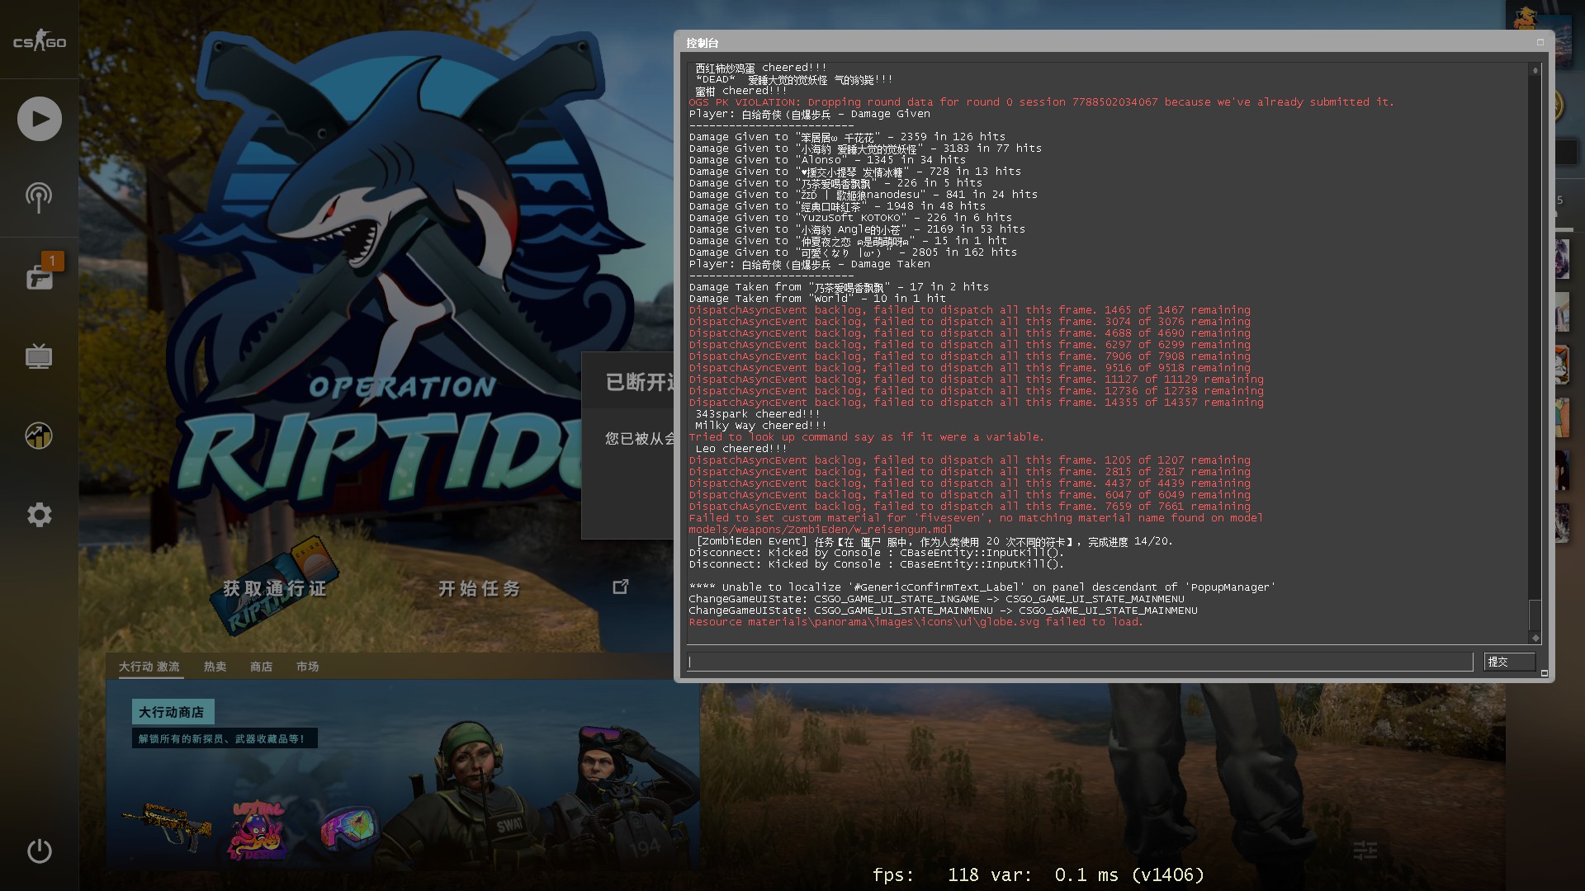
Task: Switch to the 热卖 tab
Action: click(x=215, y=667)
